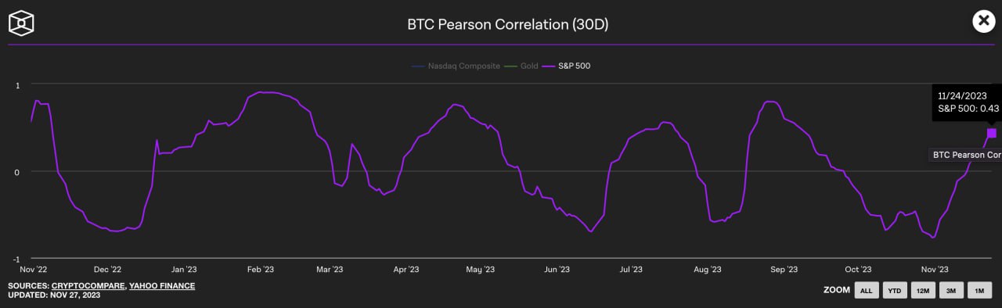Select the YTD zoom range

(894, 290)
